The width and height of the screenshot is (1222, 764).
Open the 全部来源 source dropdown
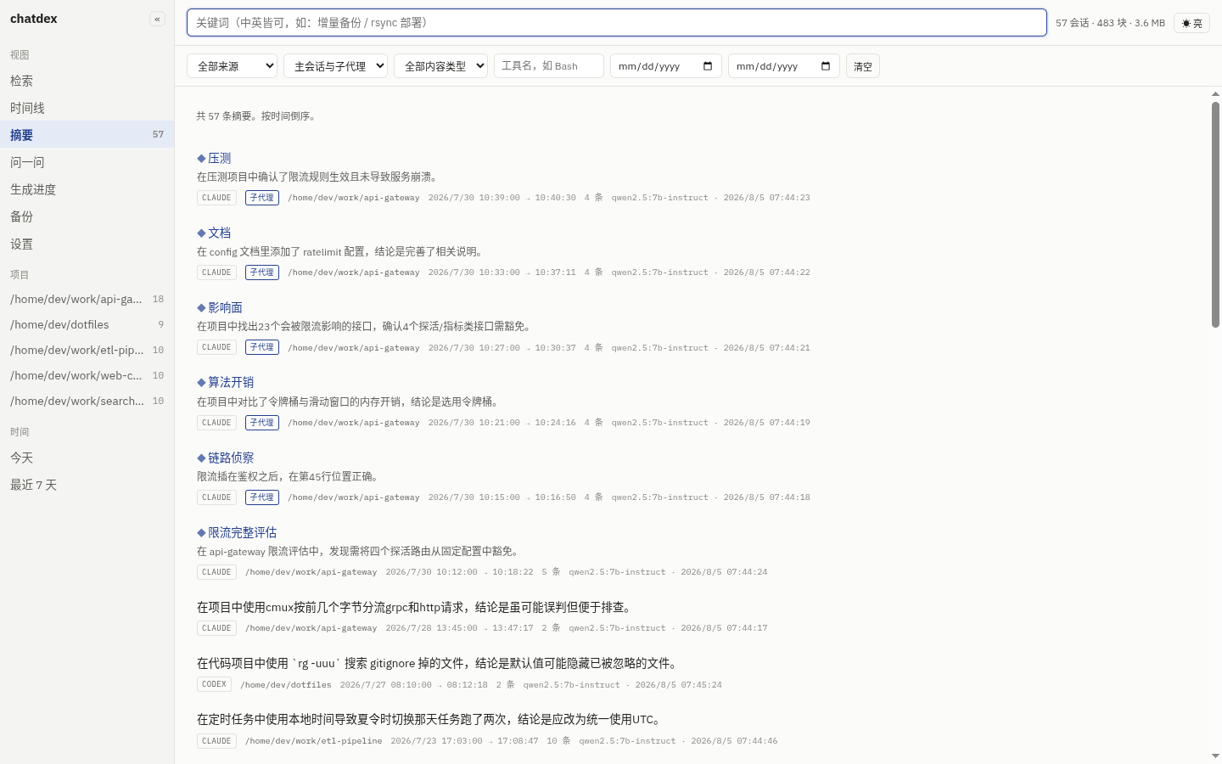(x=233, y=66)
